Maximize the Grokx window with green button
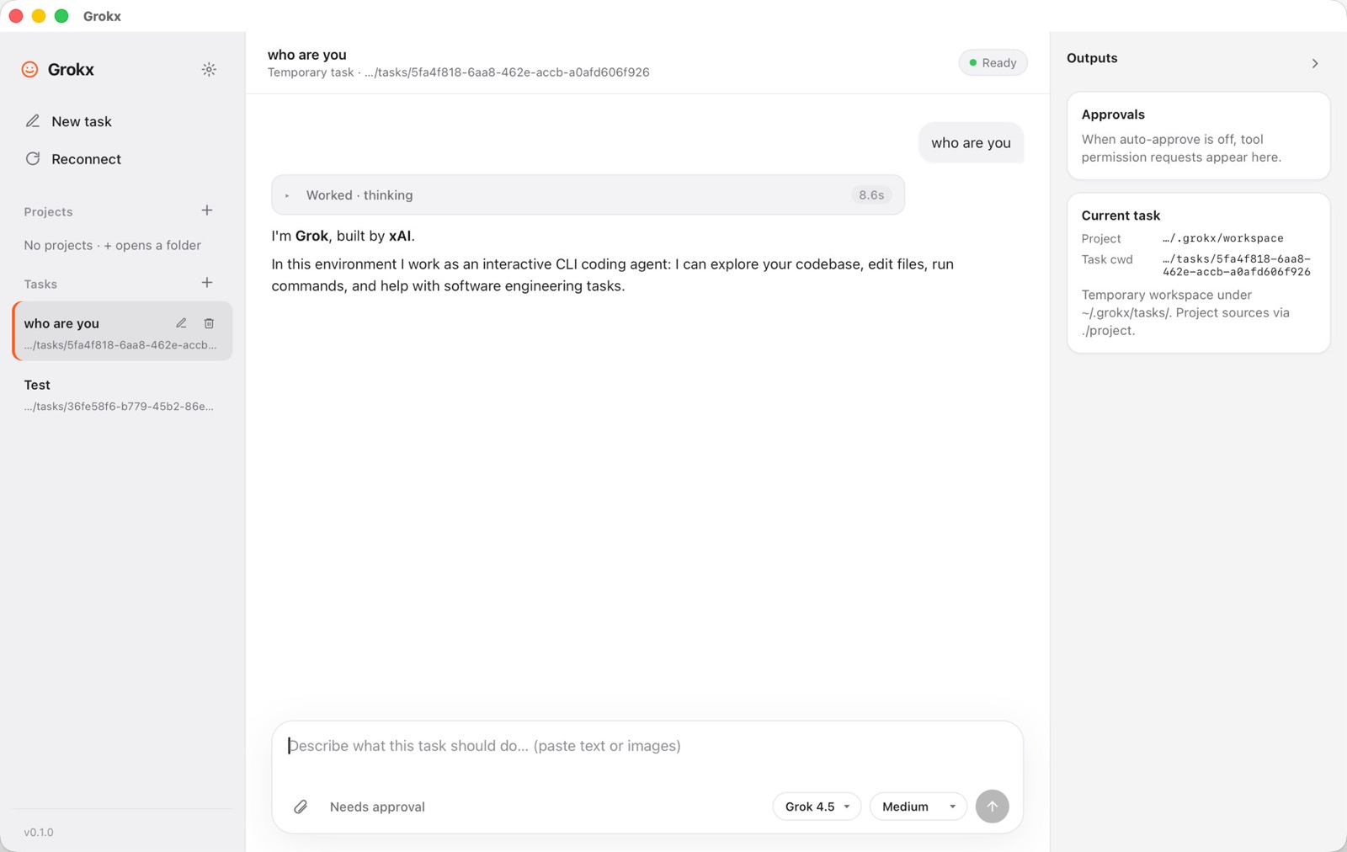 pyautogui.click(x=61, y=16)
